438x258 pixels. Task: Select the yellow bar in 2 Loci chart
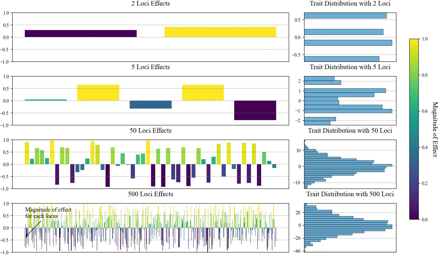click(220, 32)
